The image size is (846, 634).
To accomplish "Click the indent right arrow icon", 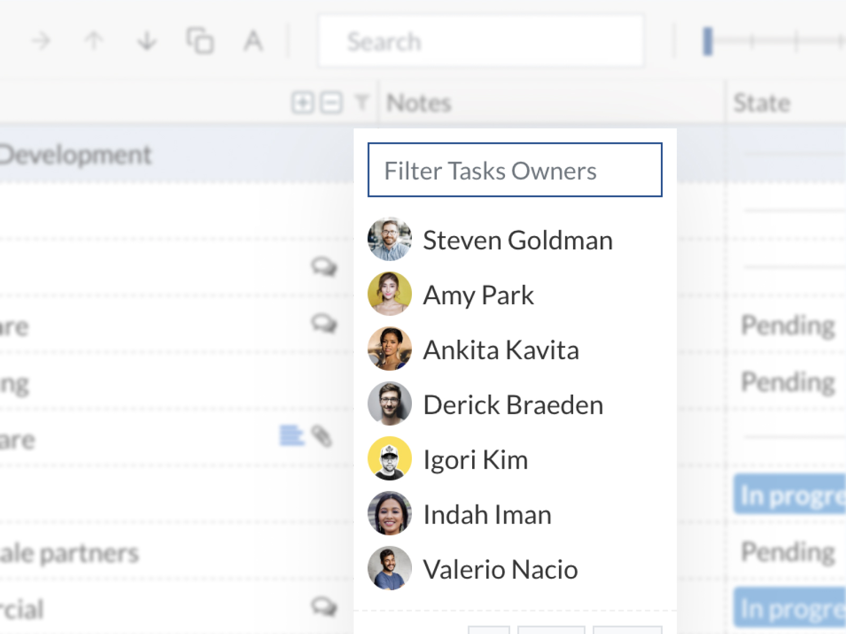I will 41,41.
